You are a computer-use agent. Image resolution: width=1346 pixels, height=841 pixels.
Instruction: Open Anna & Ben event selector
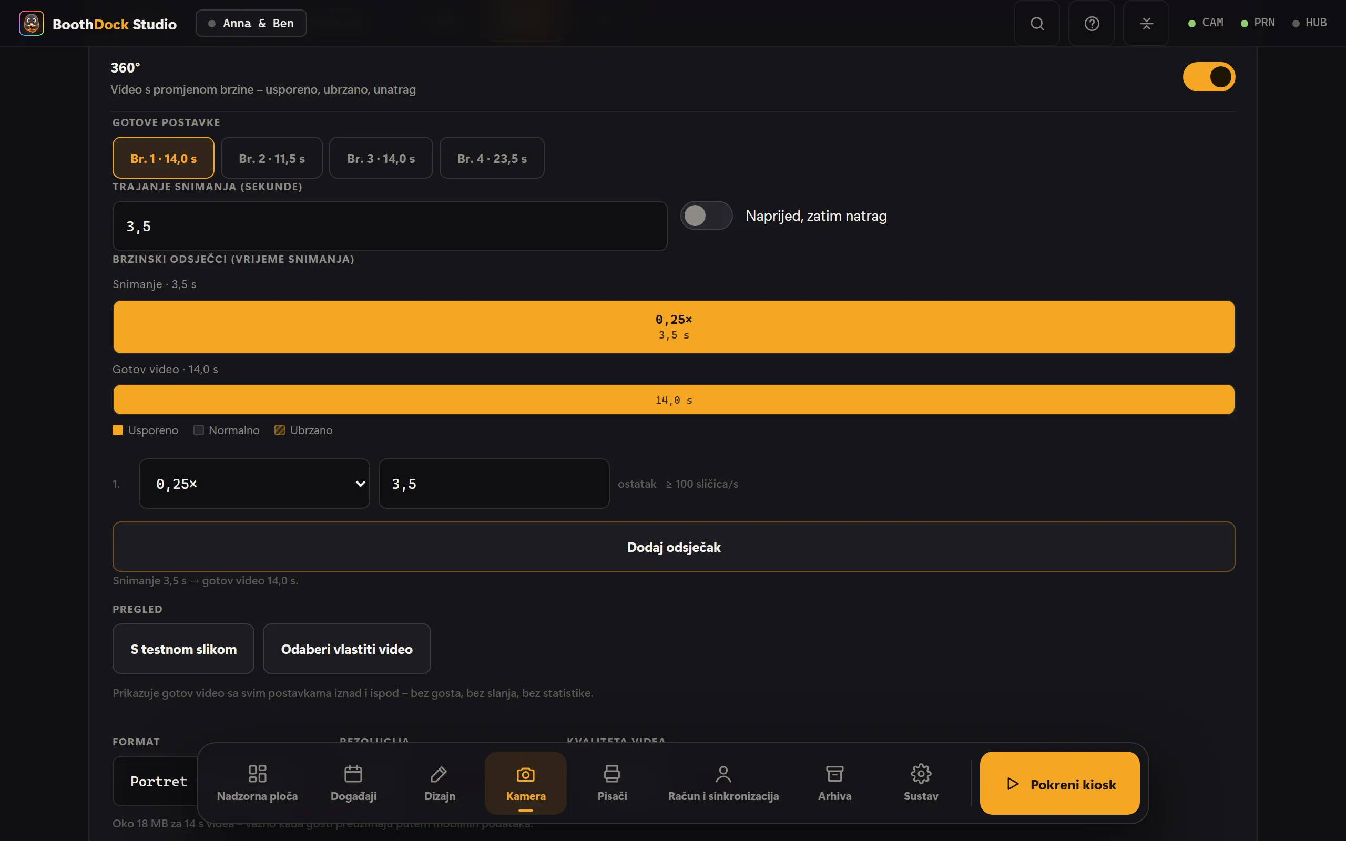(251, 23)
